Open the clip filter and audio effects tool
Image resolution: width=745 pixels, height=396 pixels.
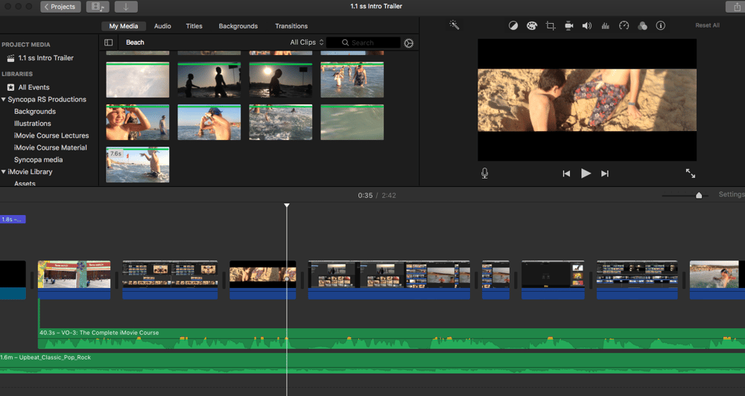(x=642, y=25)
